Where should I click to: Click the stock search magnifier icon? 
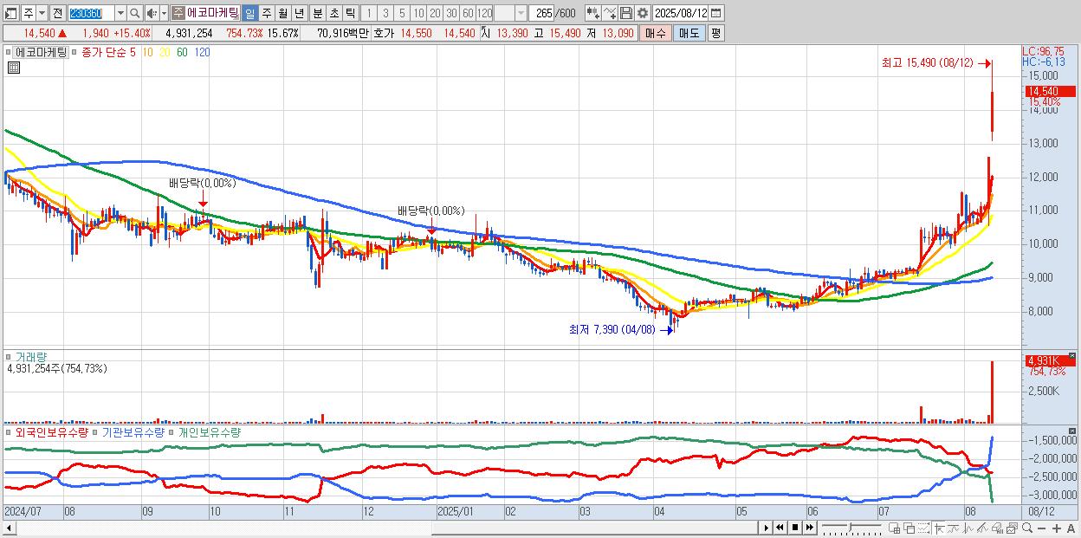pyautogui.click(x=135, y=13)
